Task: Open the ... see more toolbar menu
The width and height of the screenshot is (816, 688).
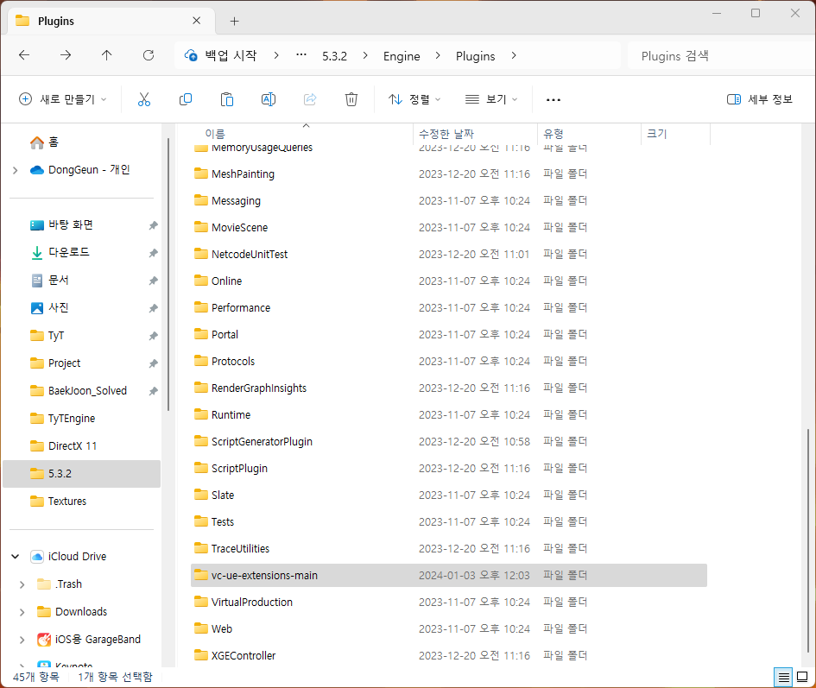Action: [x=553, y=99]
